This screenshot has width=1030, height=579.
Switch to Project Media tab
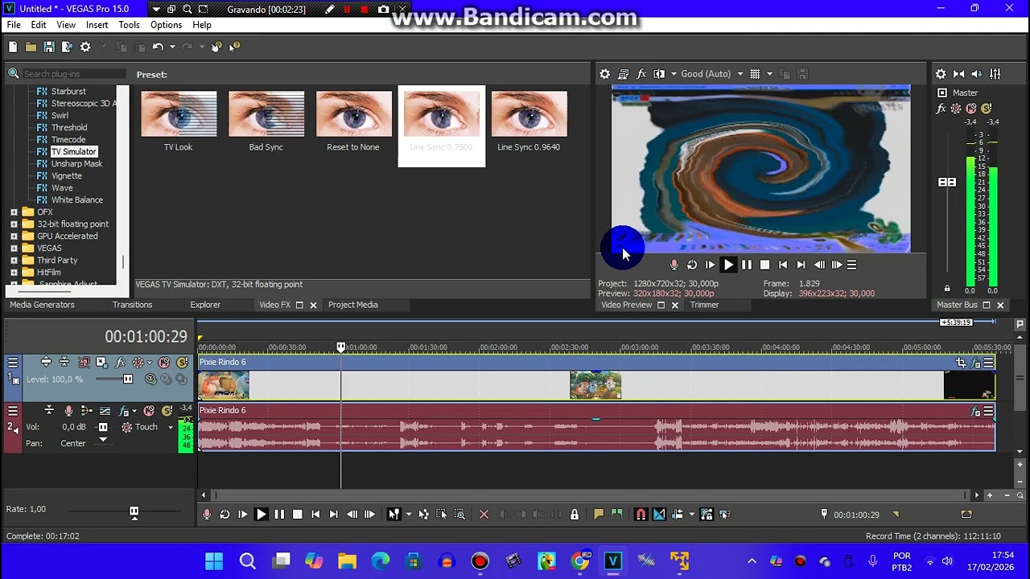(352, 305)
